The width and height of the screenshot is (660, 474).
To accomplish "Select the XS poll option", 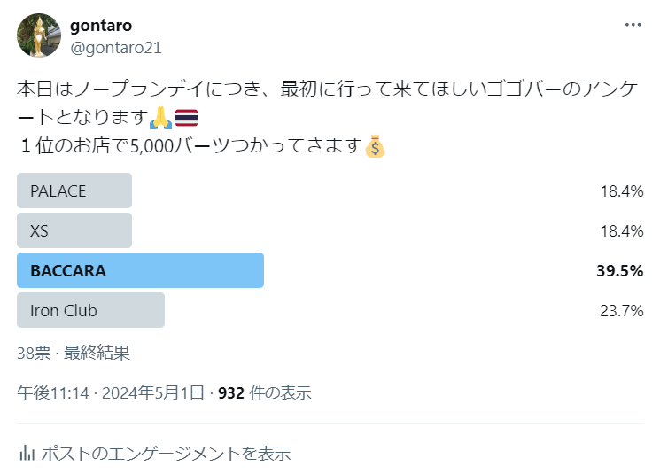I will tap(74, 230).
